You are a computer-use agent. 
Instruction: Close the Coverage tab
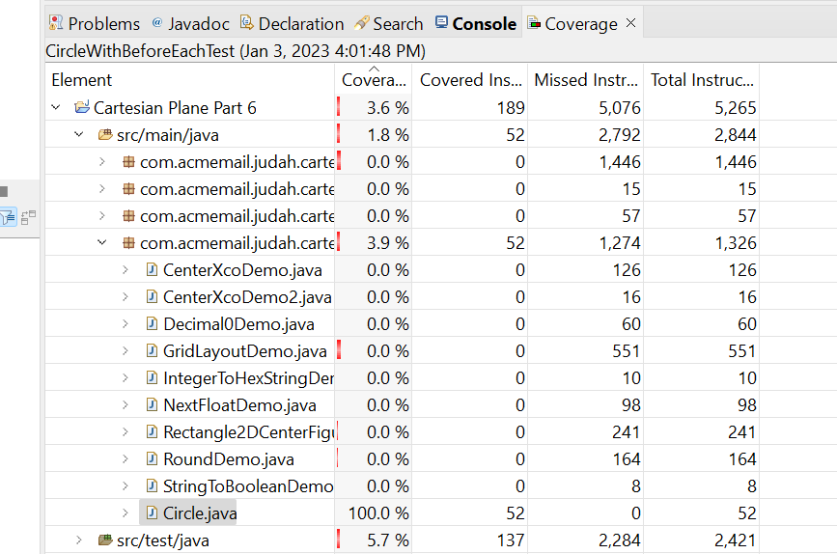pos(631,23)
